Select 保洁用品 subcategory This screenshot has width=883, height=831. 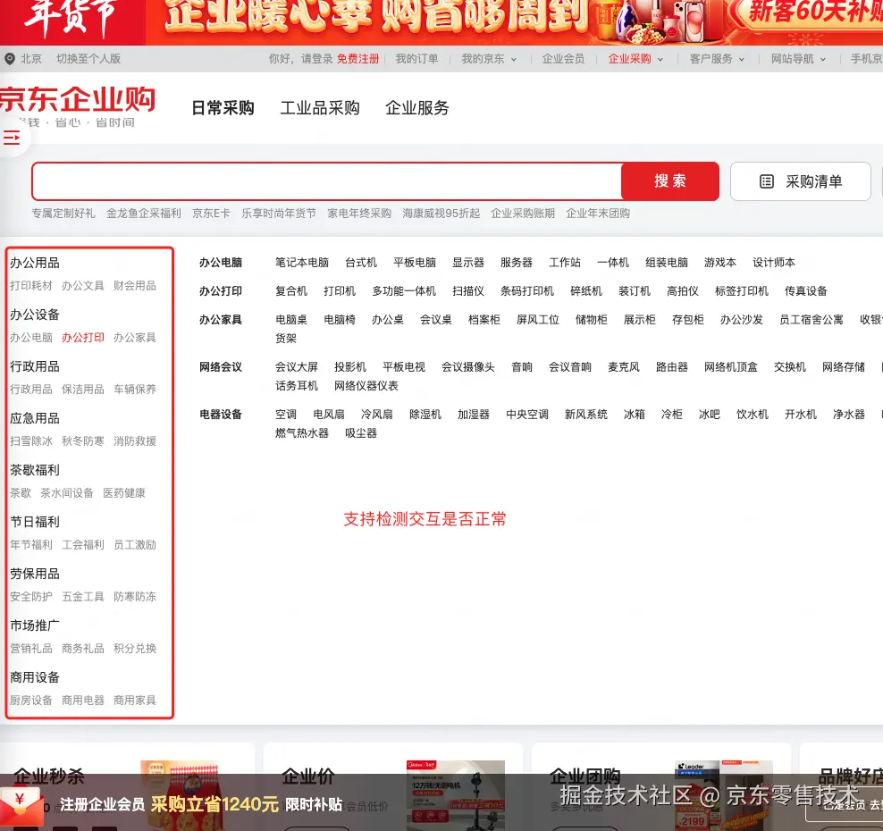point(83,389)
